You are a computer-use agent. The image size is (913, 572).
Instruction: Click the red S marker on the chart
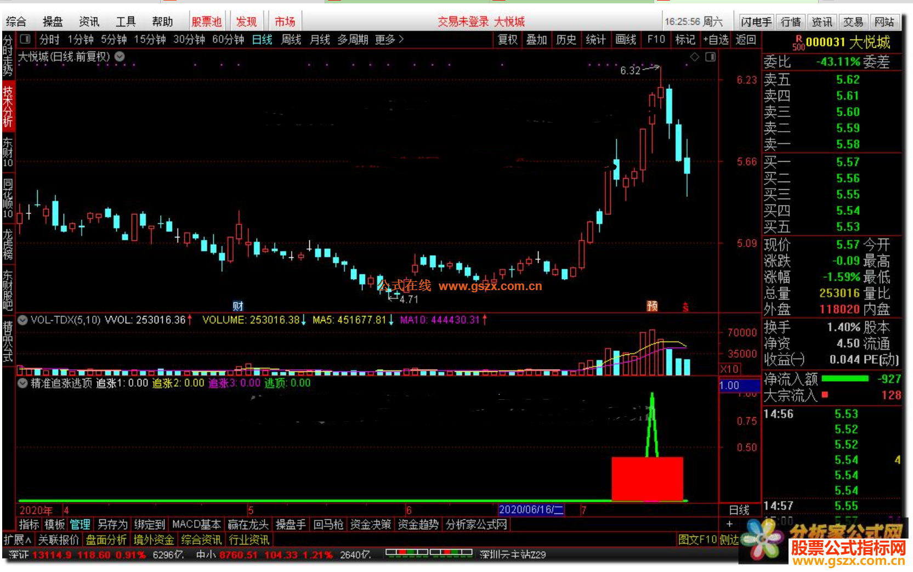coord(685,307)
